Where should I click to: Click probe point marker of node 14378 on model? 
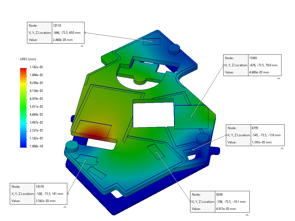click(86, 160)
